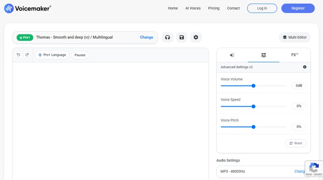Screen dimensions: 323x180
Task: Reset the advanced voice settings
Action: pyautogui.click(x=296, y=143)
